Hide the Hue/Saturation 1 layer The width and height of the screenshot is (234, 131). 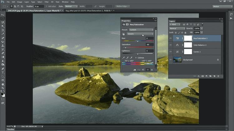pyautogui.click(x=171, y=38)
